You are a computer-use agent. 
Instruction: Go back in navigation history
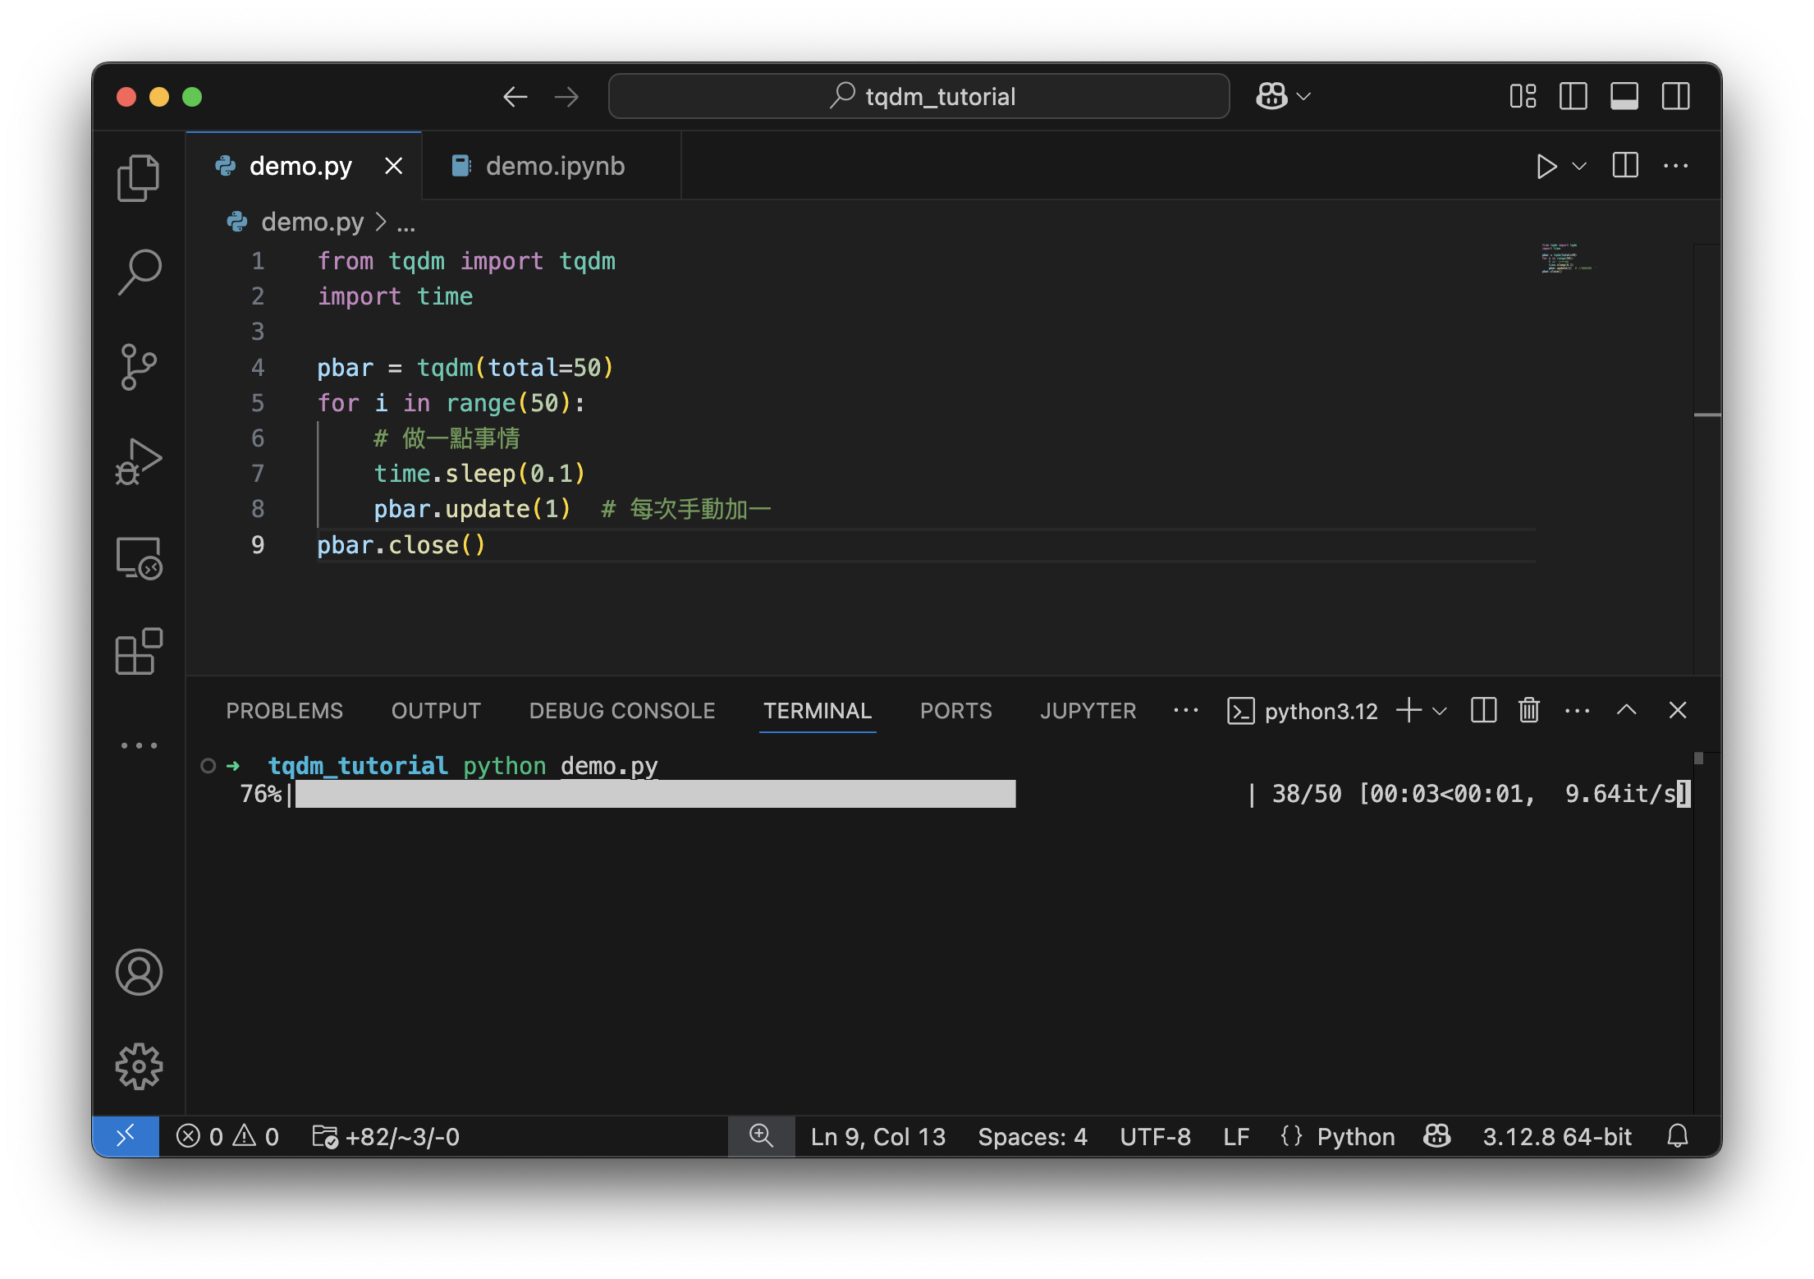point(515,97)
